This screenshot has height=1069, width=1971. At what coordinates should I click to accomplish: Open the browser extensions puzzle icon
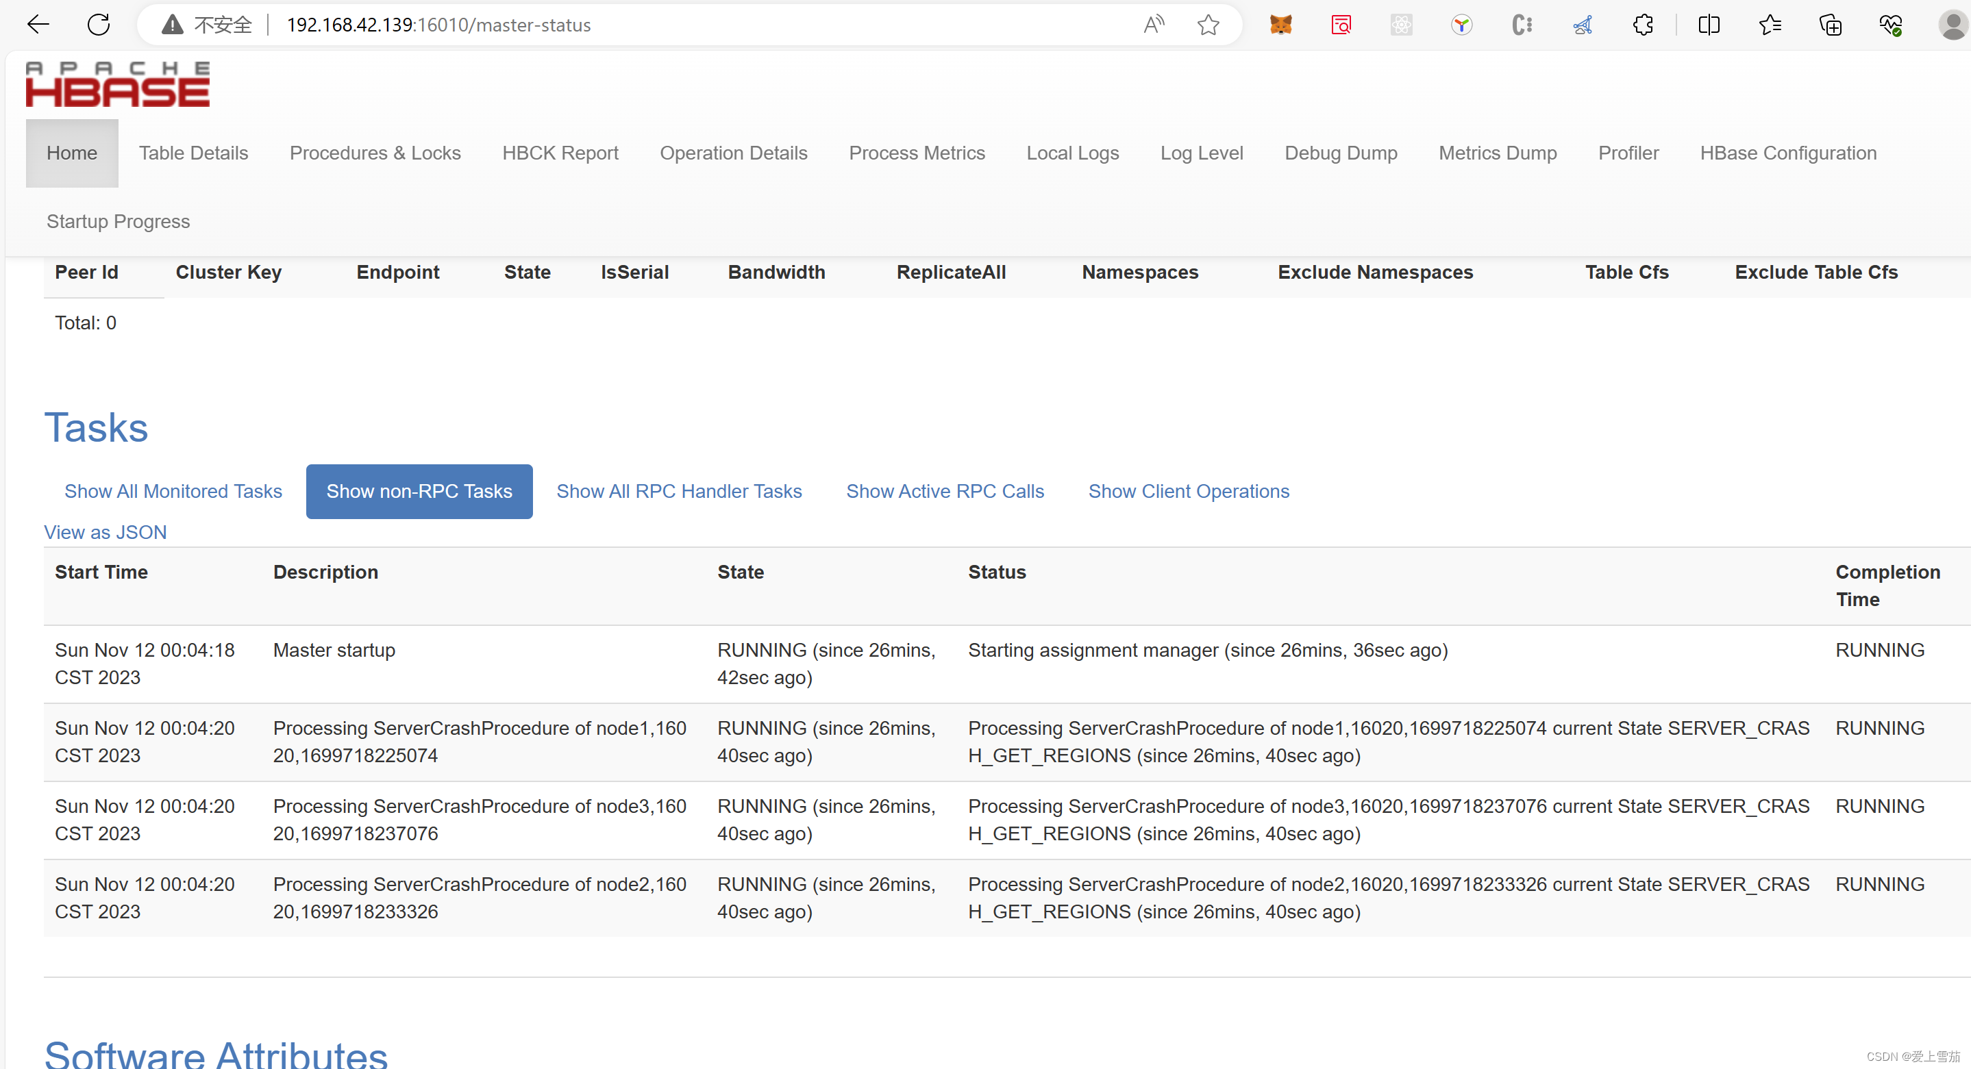[x=1643, y=25]
